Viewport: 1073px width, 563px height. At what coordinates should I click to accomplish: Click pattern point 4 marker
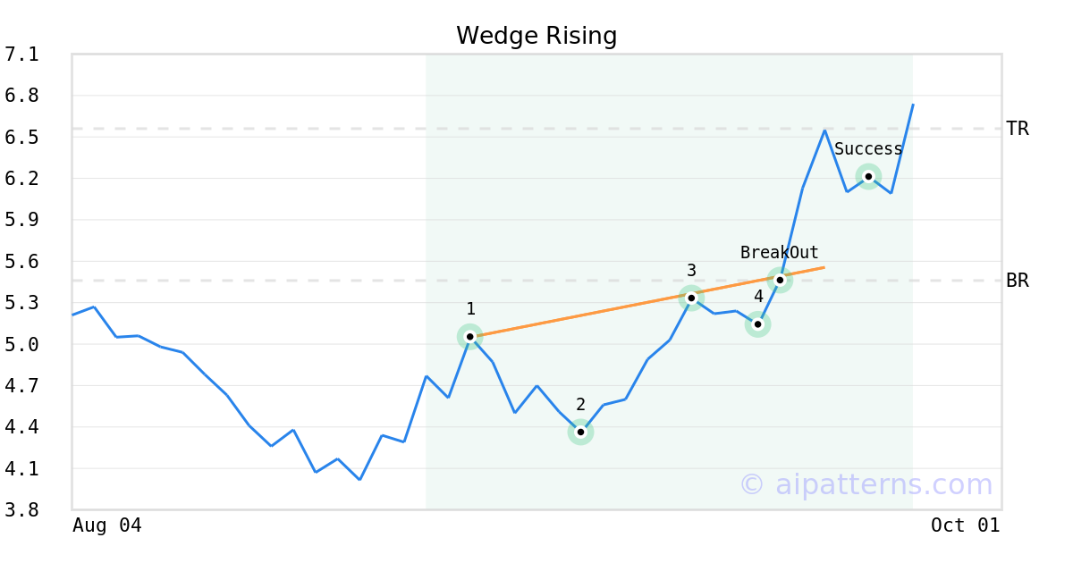coord(757,324)
